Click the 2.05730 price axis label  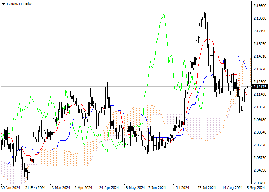[260, 158]
